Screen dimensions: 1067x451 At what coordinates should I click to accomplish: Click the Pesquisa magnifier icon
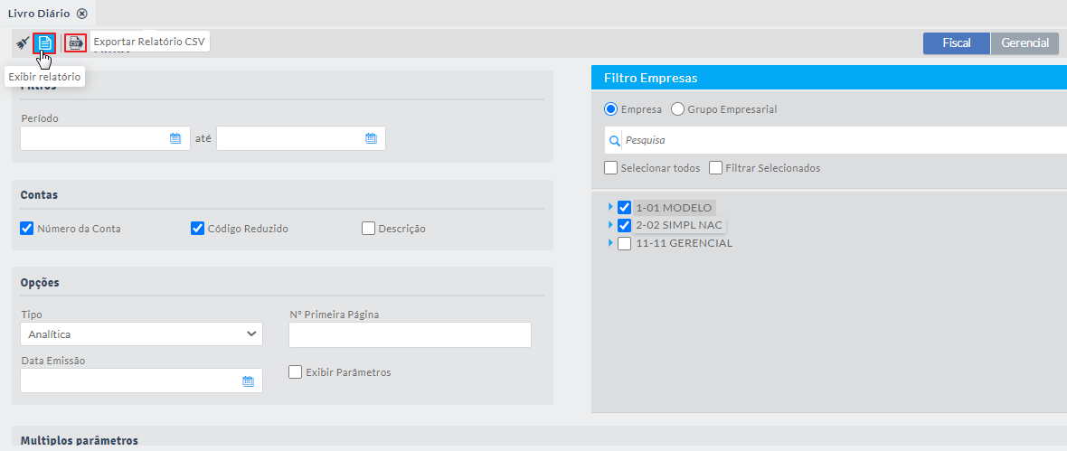tap(614, 141)
